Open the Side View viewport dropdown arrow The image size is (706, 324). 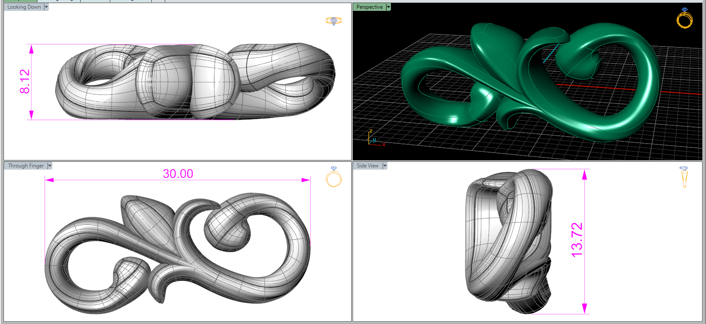coord(385,166)
